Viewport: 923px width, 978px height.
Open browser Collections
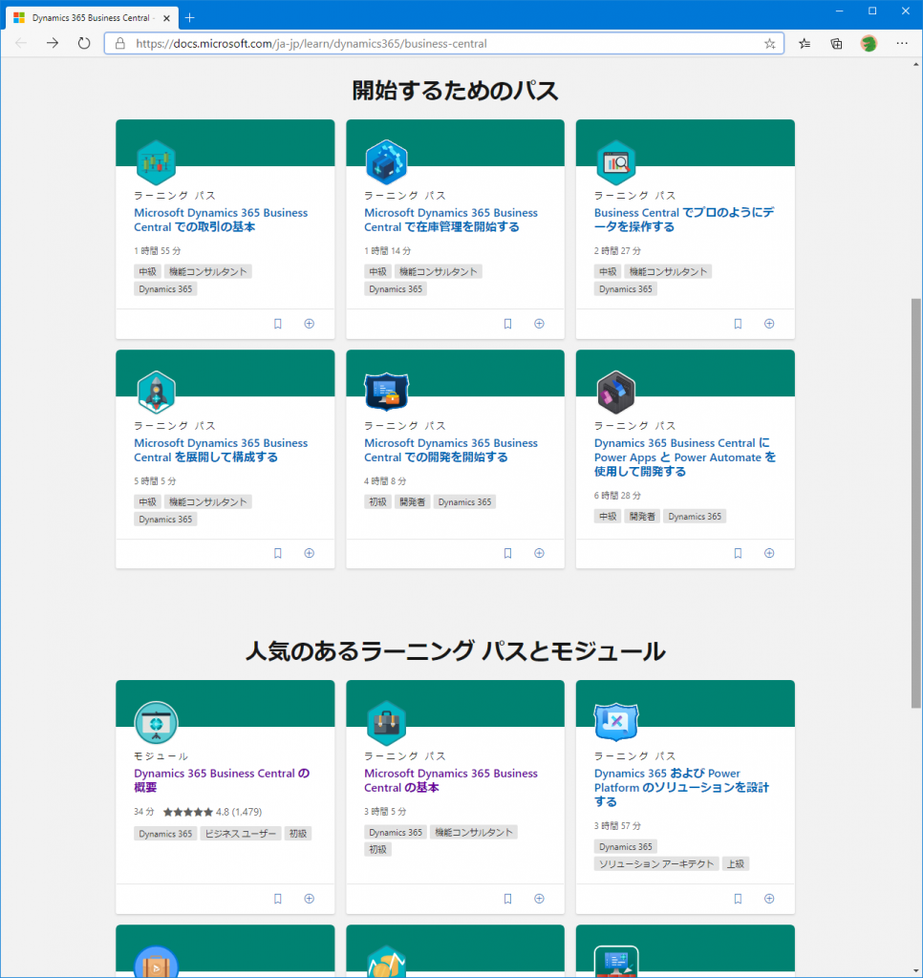point(836,43)
